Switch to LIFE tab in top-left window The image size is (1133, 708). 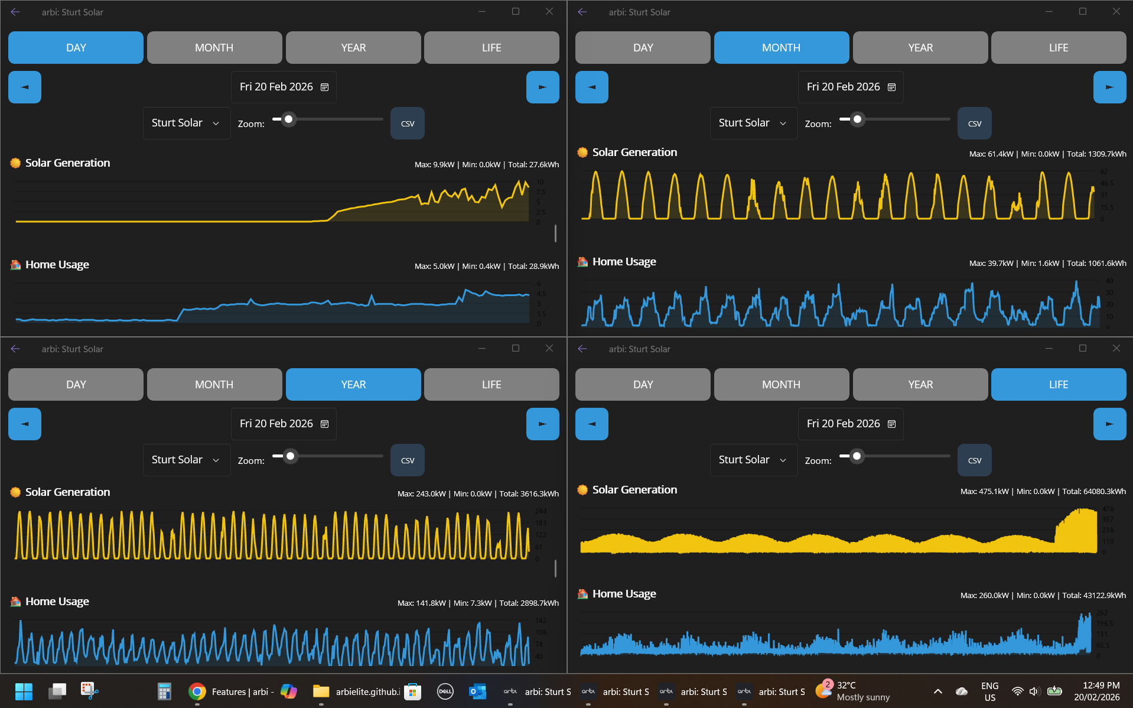(x=491, y=47)
